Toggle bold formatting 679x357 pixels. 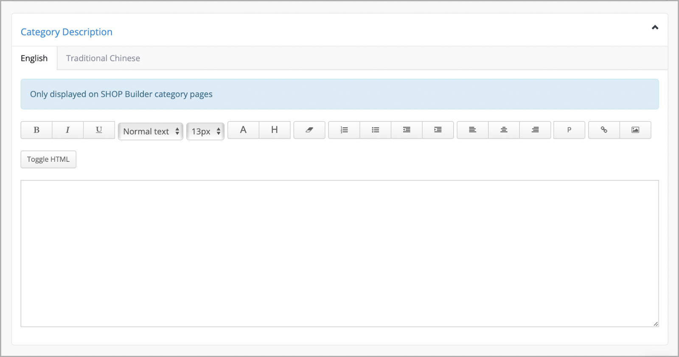tap(36, 130)
